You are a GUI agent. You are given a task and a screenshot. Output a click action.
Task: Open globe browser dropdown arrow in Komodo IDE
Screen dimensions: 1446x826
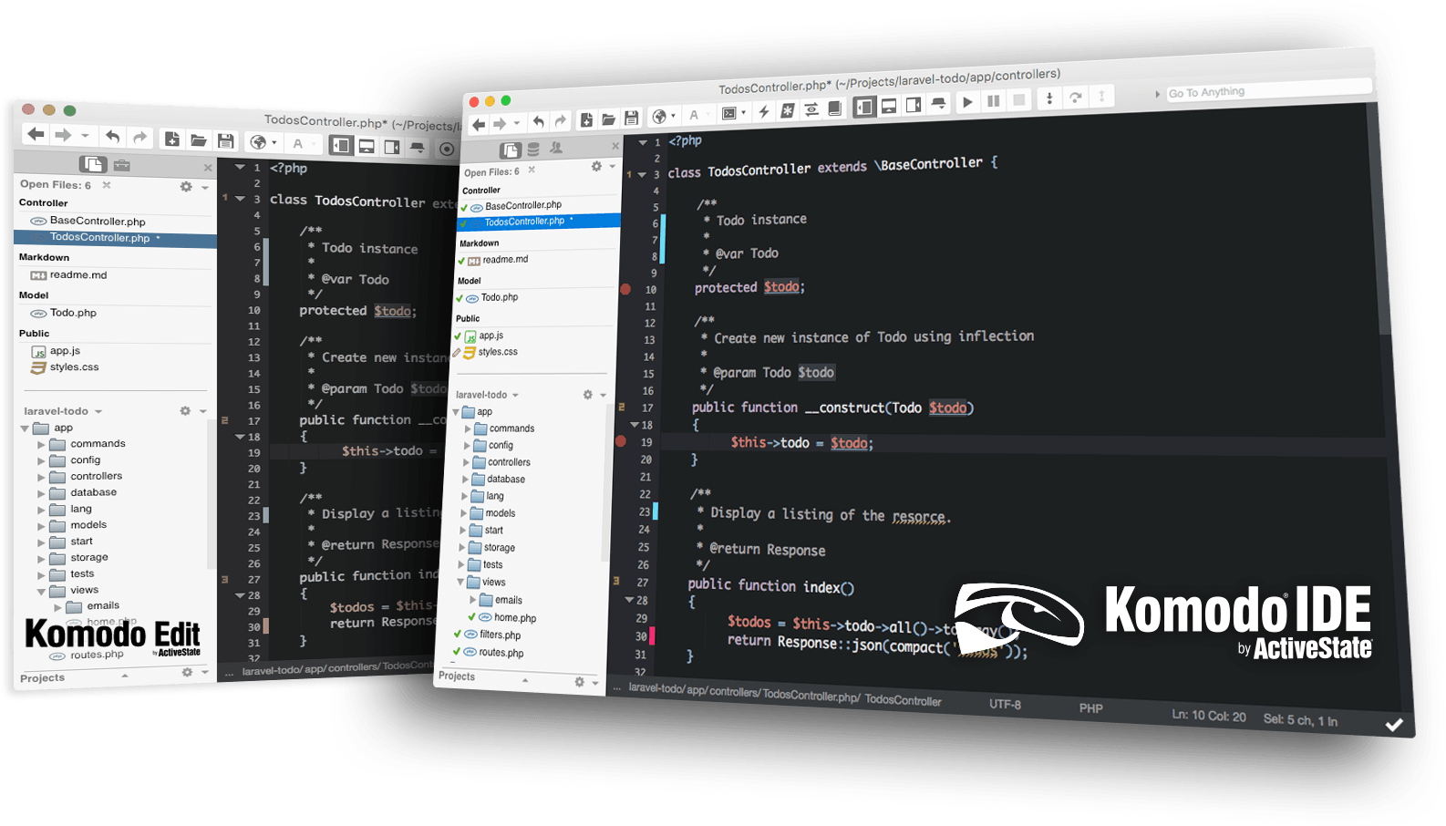(x=673, y=116)
